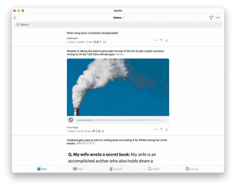
Task: Open more options for Futurology post
Action: point(156,129)
